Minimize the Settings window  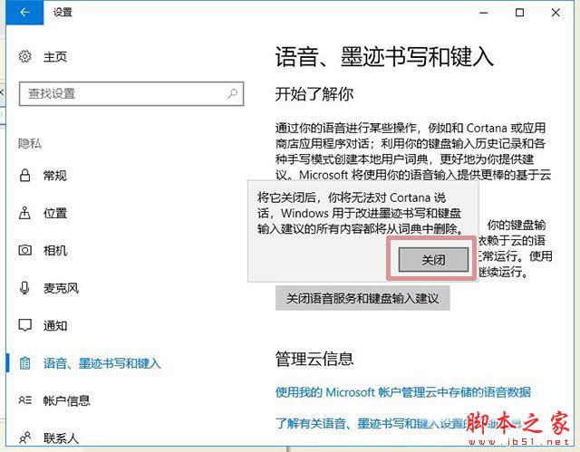pyautogui.click(x=483, y=13)
